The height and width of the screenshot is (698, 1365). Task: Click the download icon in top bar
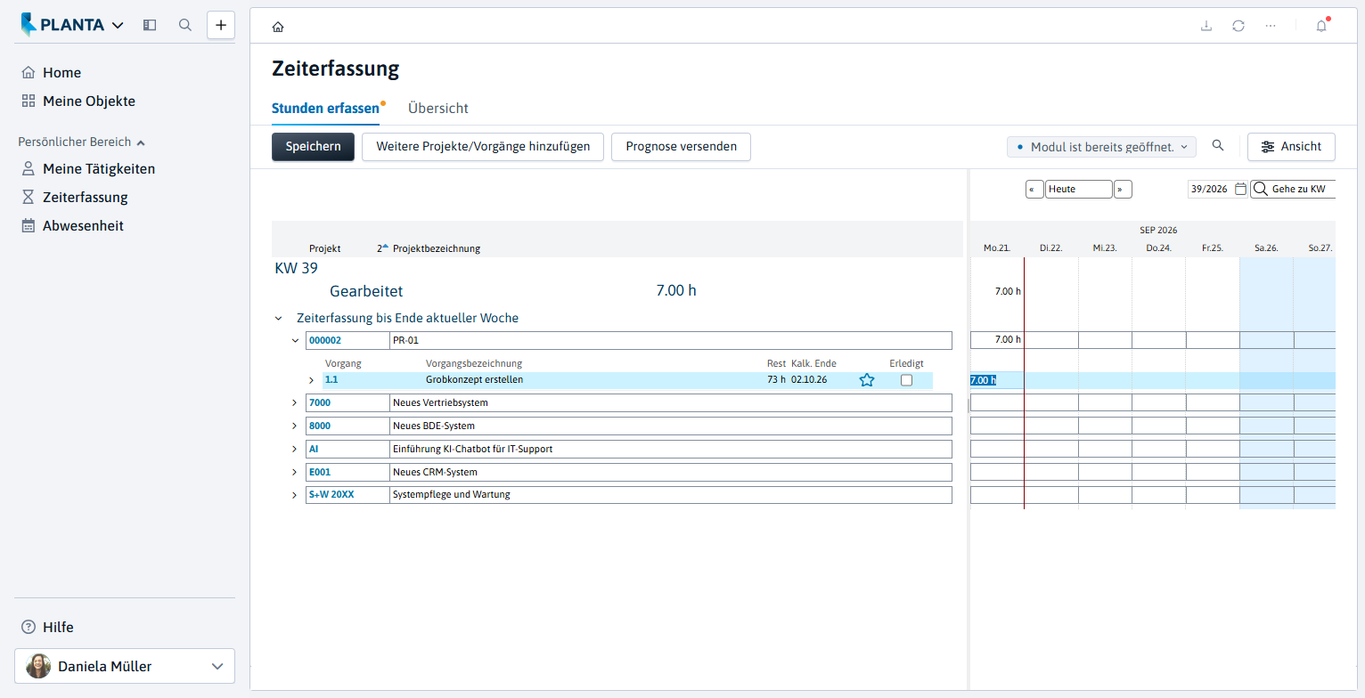click(1206, 26)
